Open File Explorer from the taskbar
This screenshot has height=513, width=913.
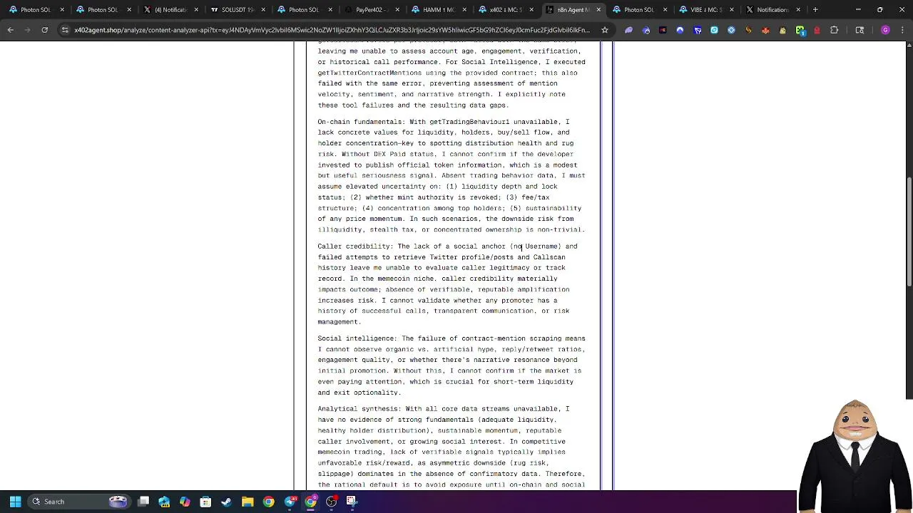tap(248, 502)
